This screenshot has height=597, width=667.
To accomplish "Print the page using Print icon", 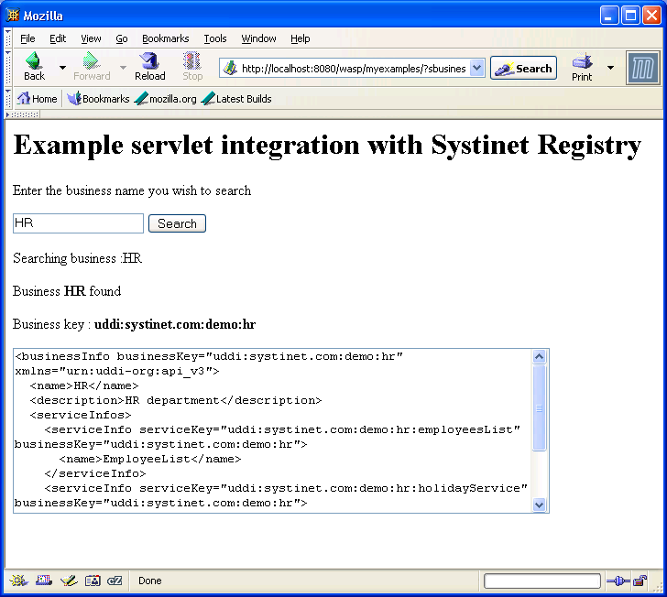I will pyautogui.click(x=582, y=67).
